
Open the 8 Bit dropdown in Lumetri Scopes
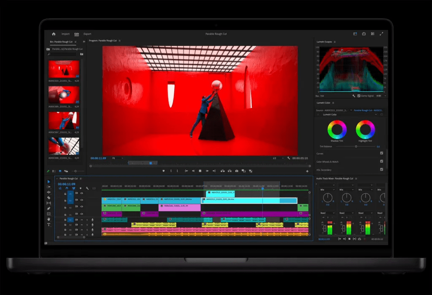tap(381, 96)
